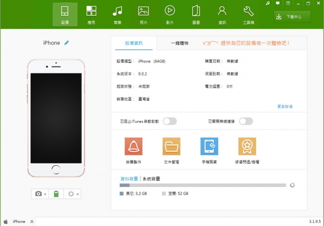Toggle the wireless connection switch
324x226 pixels.
[246, 121]
